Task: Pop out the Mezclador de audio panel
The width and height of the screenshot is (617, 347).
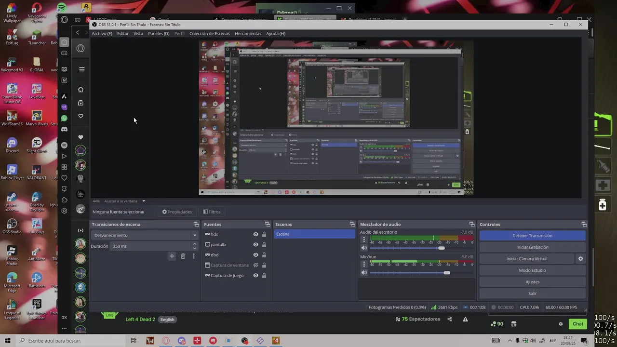Action: (x=472, y=225)
